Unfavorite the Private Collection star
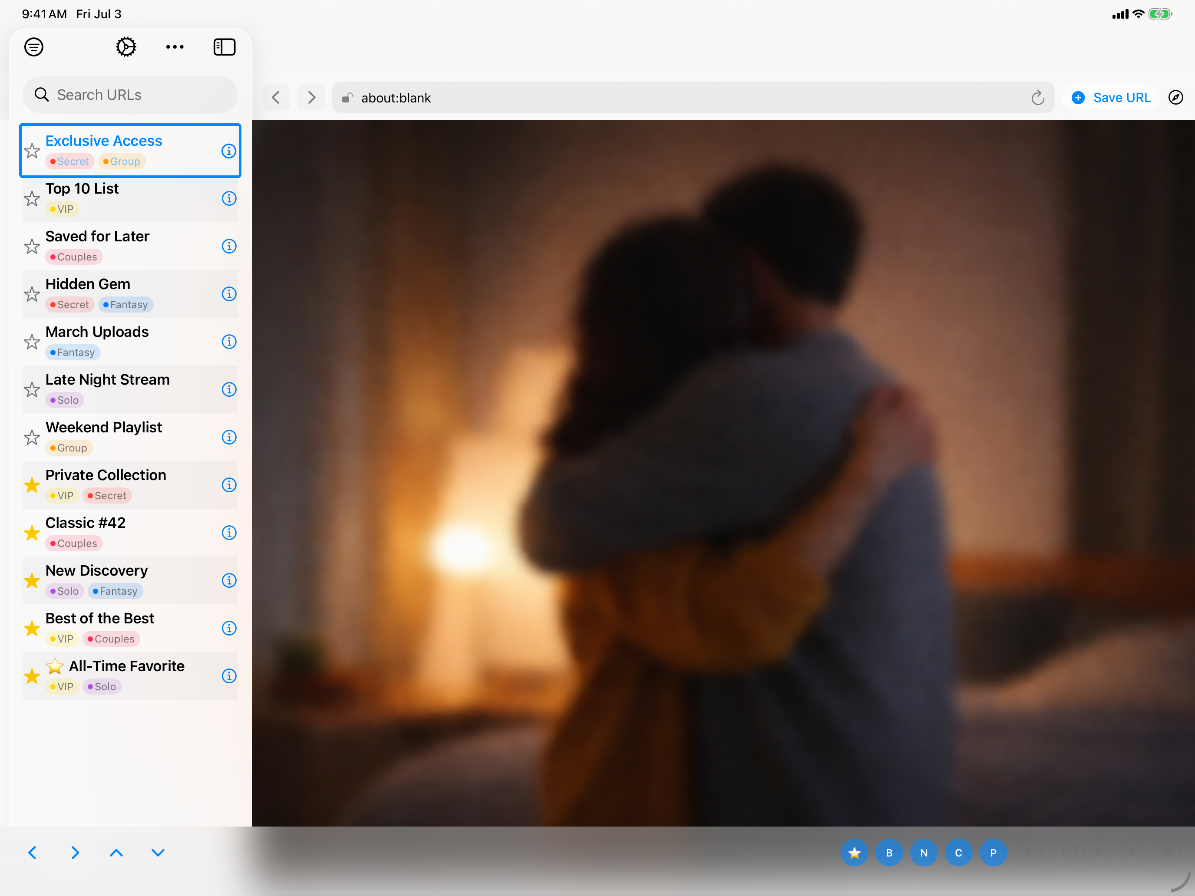 [x=32, y=485]
